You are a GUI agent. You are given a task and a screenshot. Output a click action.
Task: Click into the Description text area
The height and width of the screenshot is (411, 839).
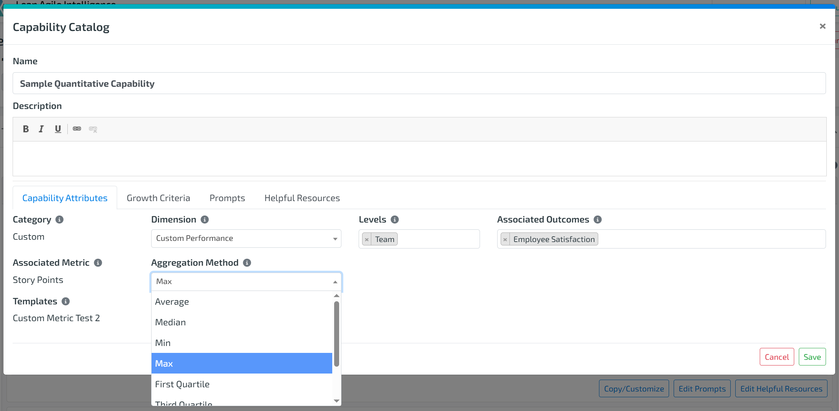point(419,159)
